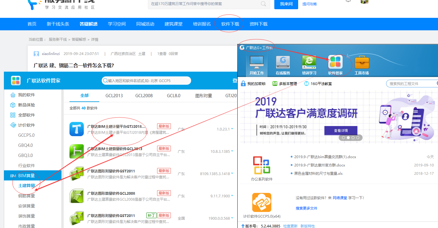This screenshot has height=228, width=438.
Task: Switch to the 图形对量 tab
Action: (204, 96)
